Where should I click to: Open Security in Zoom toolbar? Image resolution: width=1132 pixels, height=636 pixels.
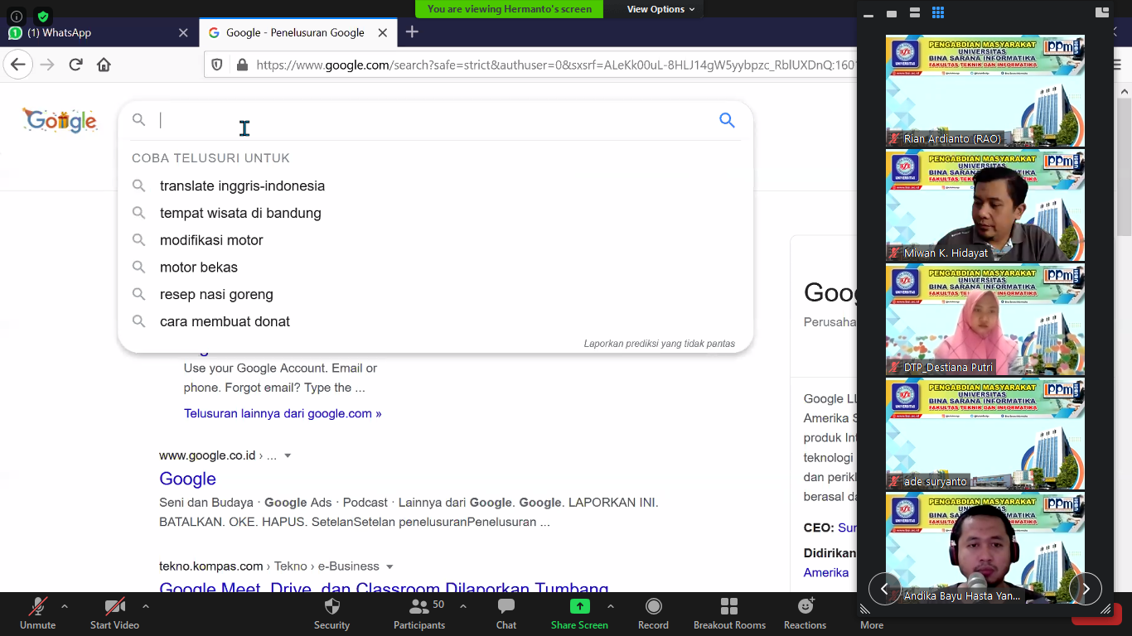pyautogui.click(x=331, y=614)
